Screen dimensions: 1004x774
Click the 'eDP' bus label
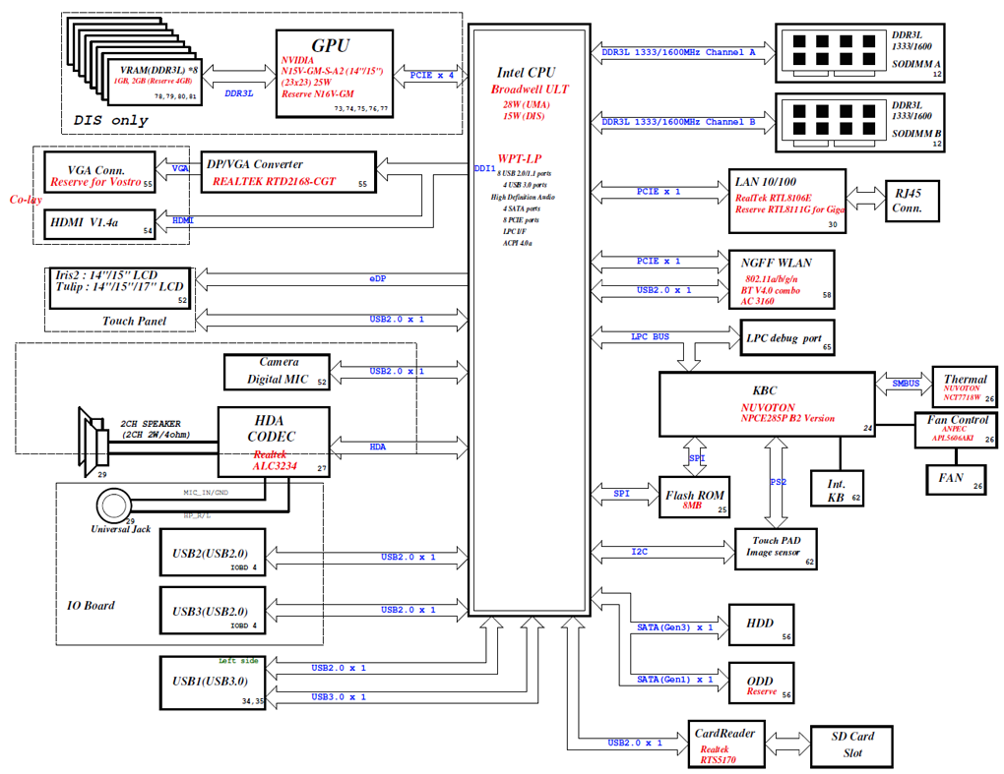[377, 279]
